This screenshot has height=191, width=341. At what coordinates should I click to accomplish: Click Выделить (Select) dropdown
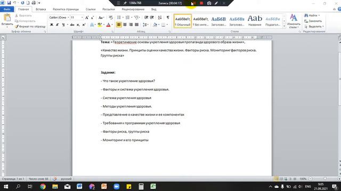click(314, 27)
